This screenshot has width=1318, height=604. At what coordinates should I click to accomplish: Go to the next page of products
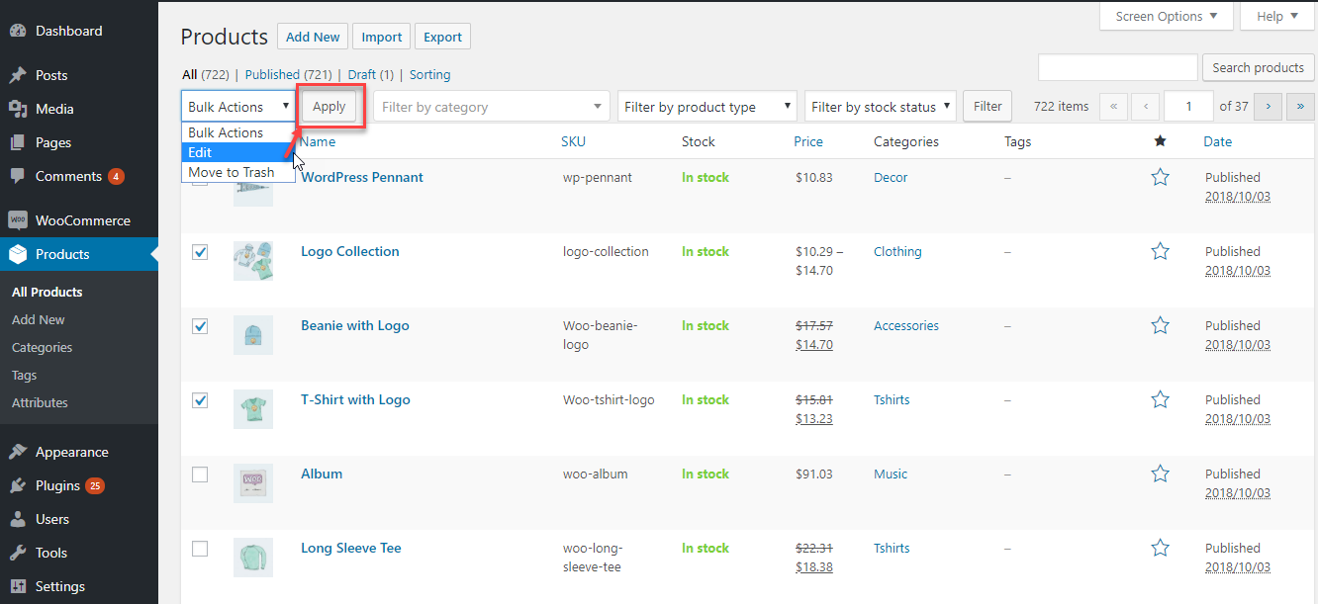point(1269,107)
